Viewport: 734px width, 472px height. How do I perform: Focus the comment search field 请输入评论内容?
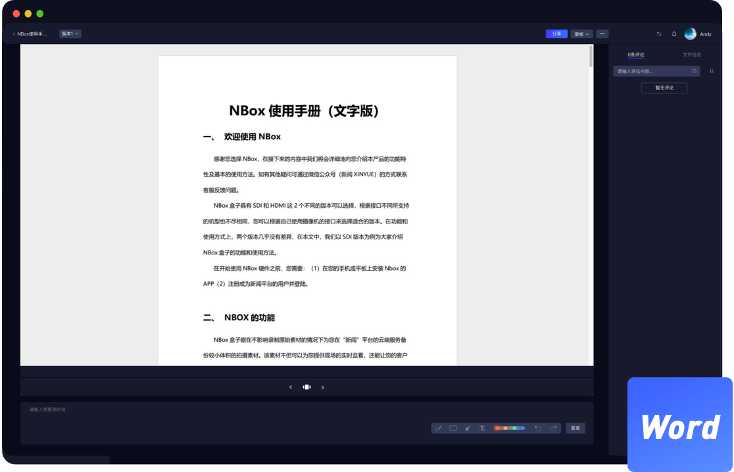click(657, 71)
